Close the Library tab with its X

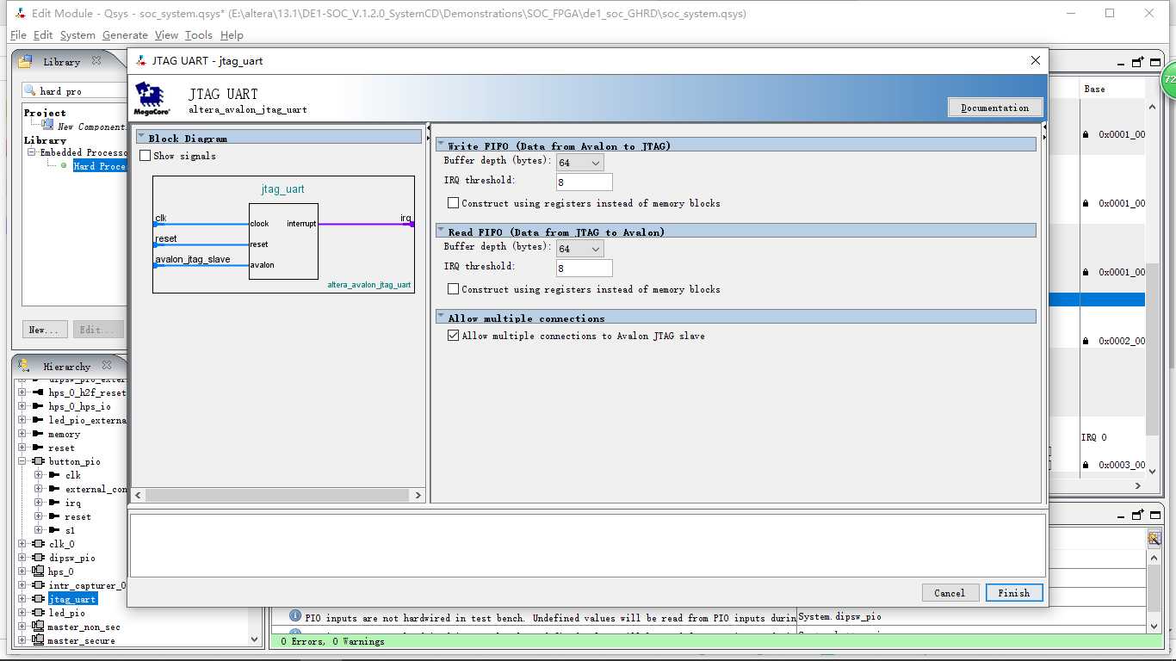[96, 61]
